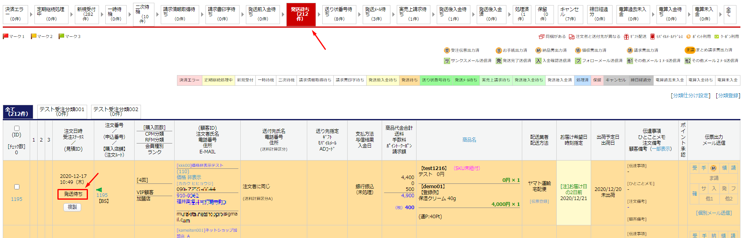Viewport: 742px width, 238px height.
Task: Click the 領 receipt icon in first row
Action: 724,168
